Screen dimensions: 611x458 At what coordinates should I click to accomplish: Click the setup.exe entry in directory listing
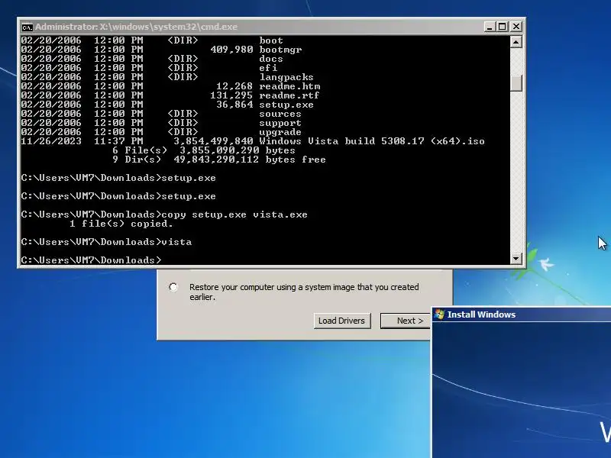pyautogui.click(x=286, y=105)
